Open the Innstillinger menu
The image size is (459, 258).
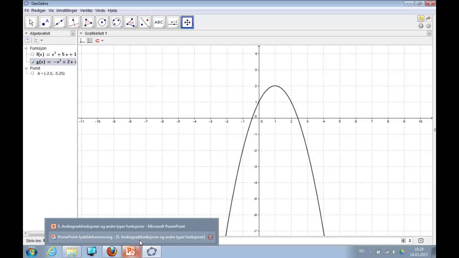67,11
